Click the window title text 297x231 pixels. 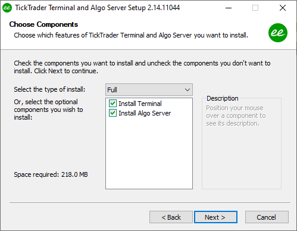98,8
